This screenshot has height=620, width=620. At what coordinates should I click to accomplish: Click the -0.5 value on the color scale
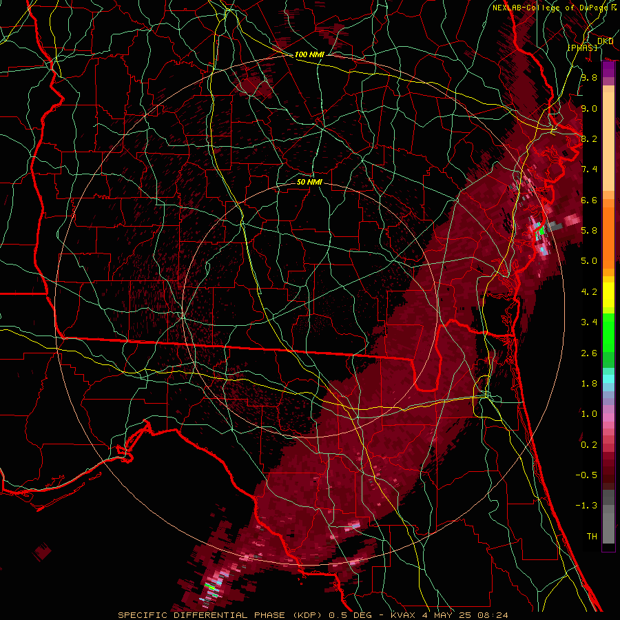click(x=586, y=475)
